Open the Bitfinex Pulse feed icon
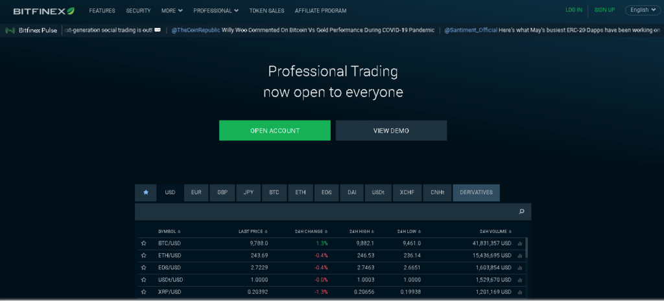 10,30
